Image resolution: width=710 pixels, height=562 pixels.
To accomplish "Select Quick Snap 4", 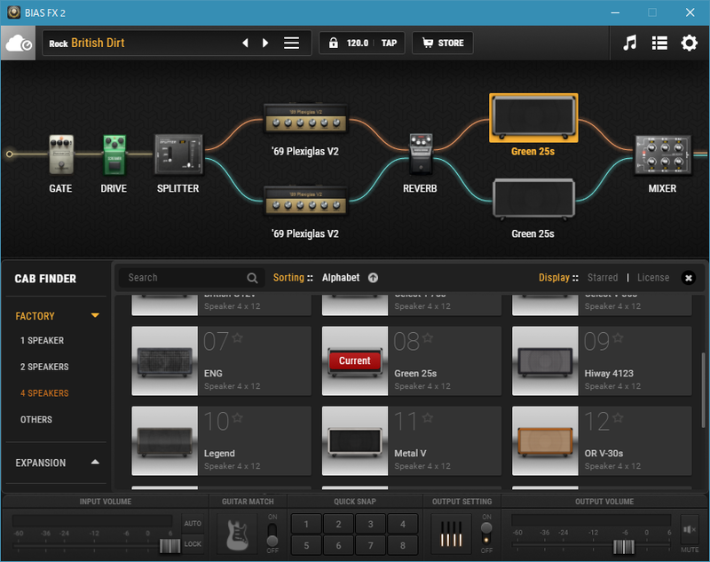I will point(403,524).
